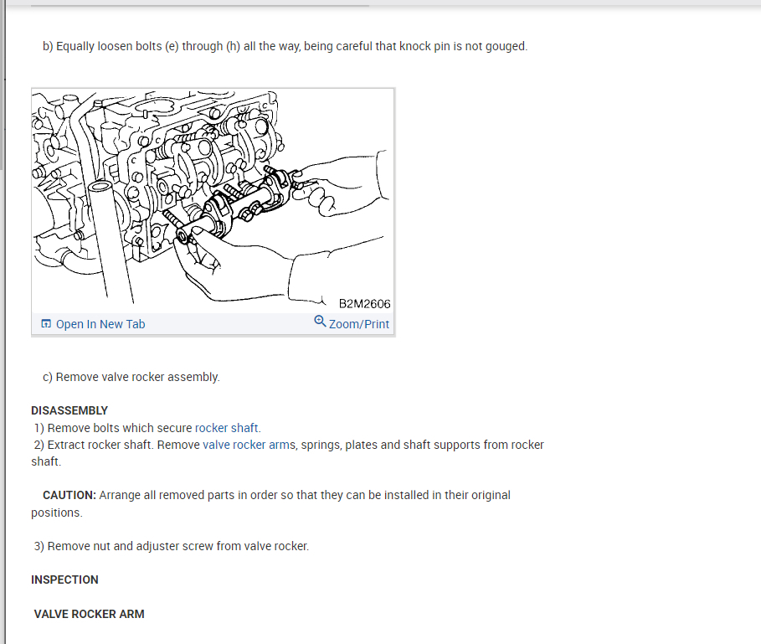Click the B2M2606 figure code label
This screenshot has width=761, height=644.
tap(364, 304)
